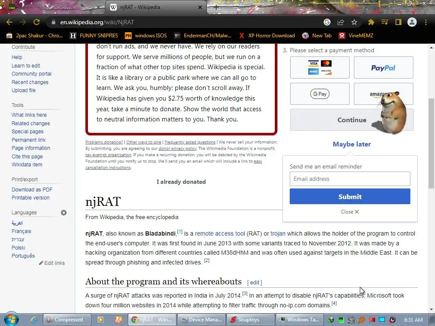435x326 pixels.
Task: Open the Google icon in address bar
Action: coord(327,22)
